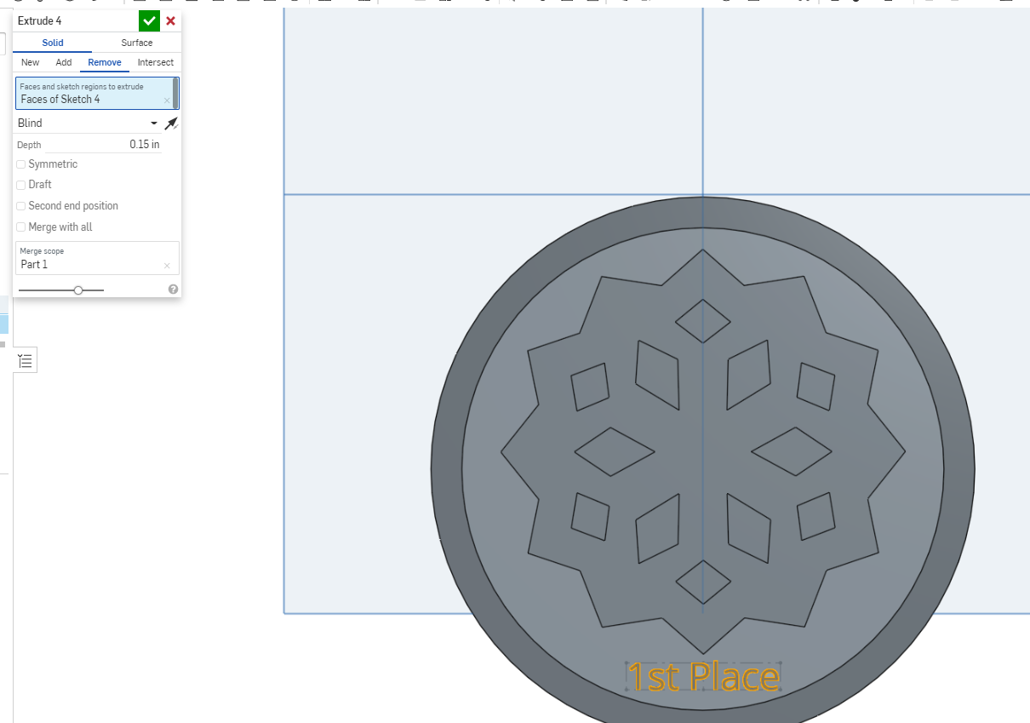Screen dimensions: 1030x723
Task: Cancel Extrude 4 using the red X
Action: pos(169,20)
